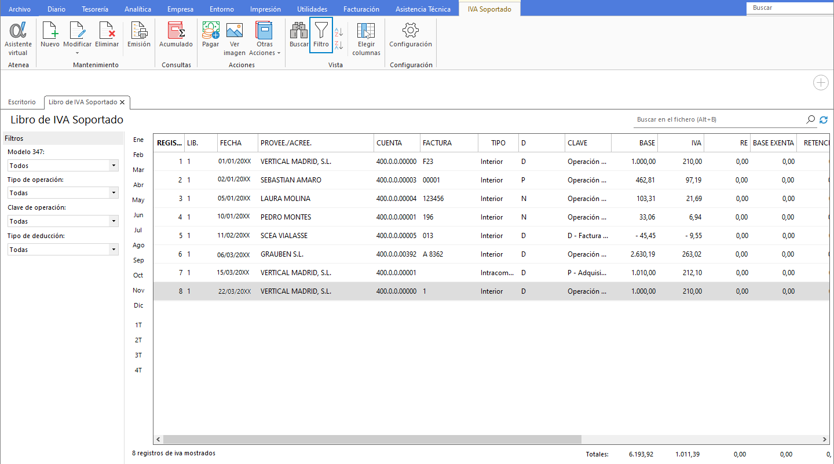834x464 pixels.
Task: Sort by FECHA column header
Action: coord(237,143)
